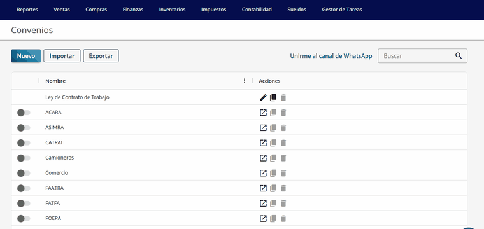Open Camioneros convenio link icon
Image resolution: width=484 pixels, height=229 pixels.
coord(263,158)
